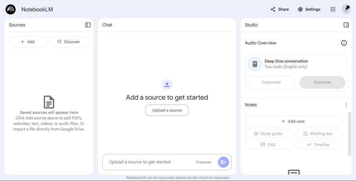Click Upload a source button

click(167, 110)
